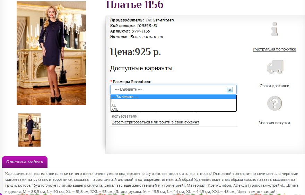This screenshot has height=195, width=305.
Task: Click the large product photo of the dress
Action: (x=51, y=53)
